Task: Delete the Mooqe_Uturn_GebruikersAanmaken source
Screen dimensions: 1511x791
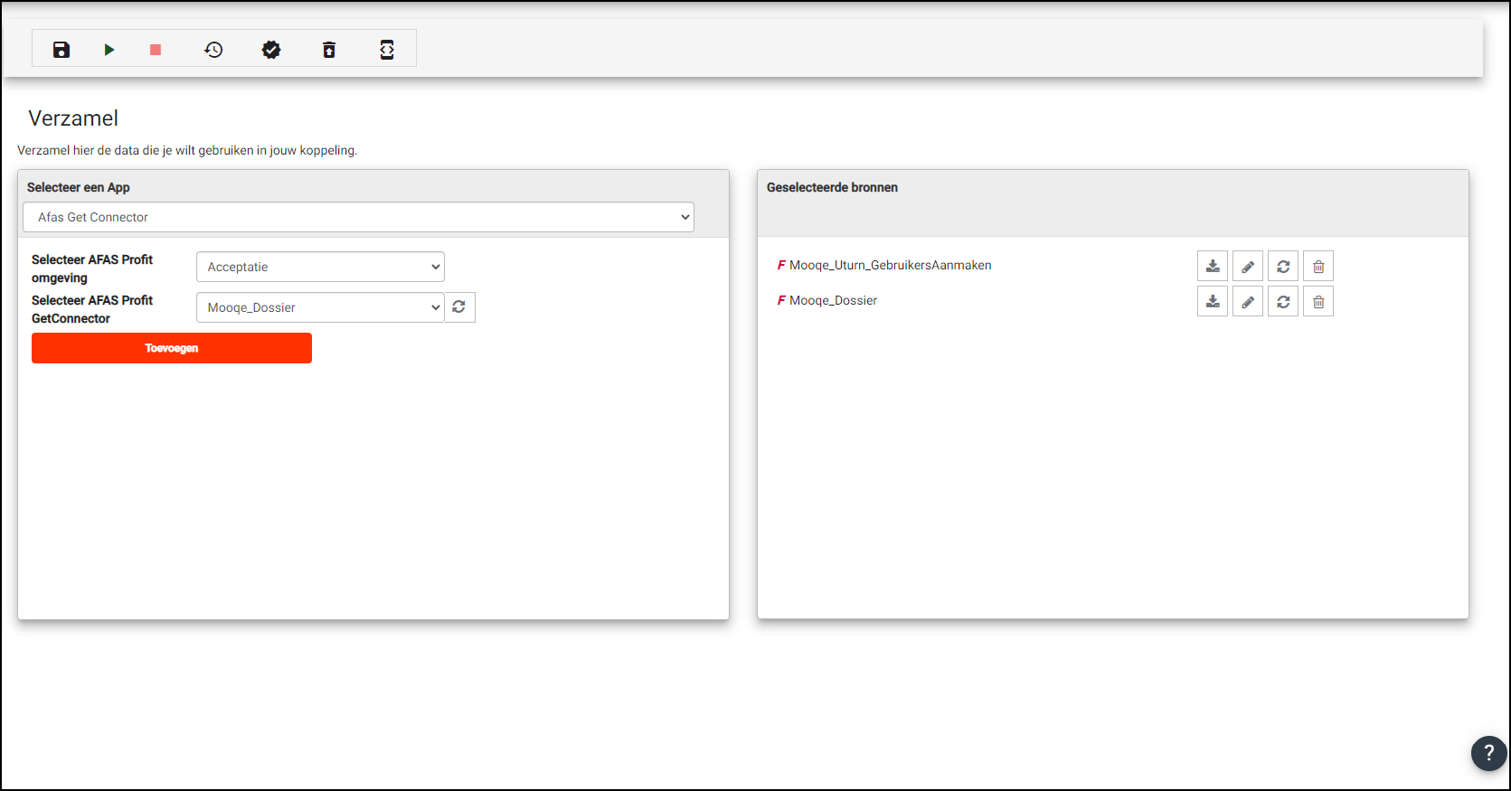Action: tap(1318, 267)
